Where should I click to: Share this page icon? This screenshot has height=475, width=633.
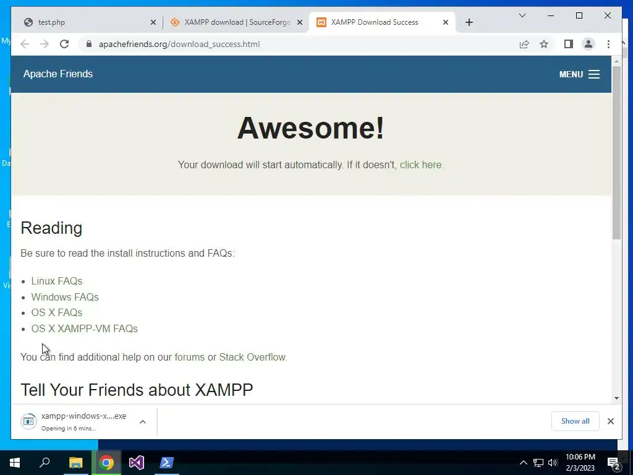[x=524, y=44]
